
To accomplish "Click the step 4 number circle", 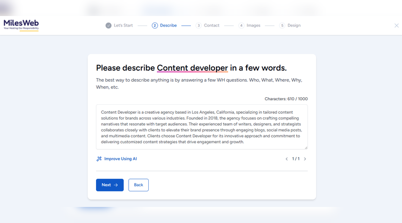I will [x=241, y=26].
